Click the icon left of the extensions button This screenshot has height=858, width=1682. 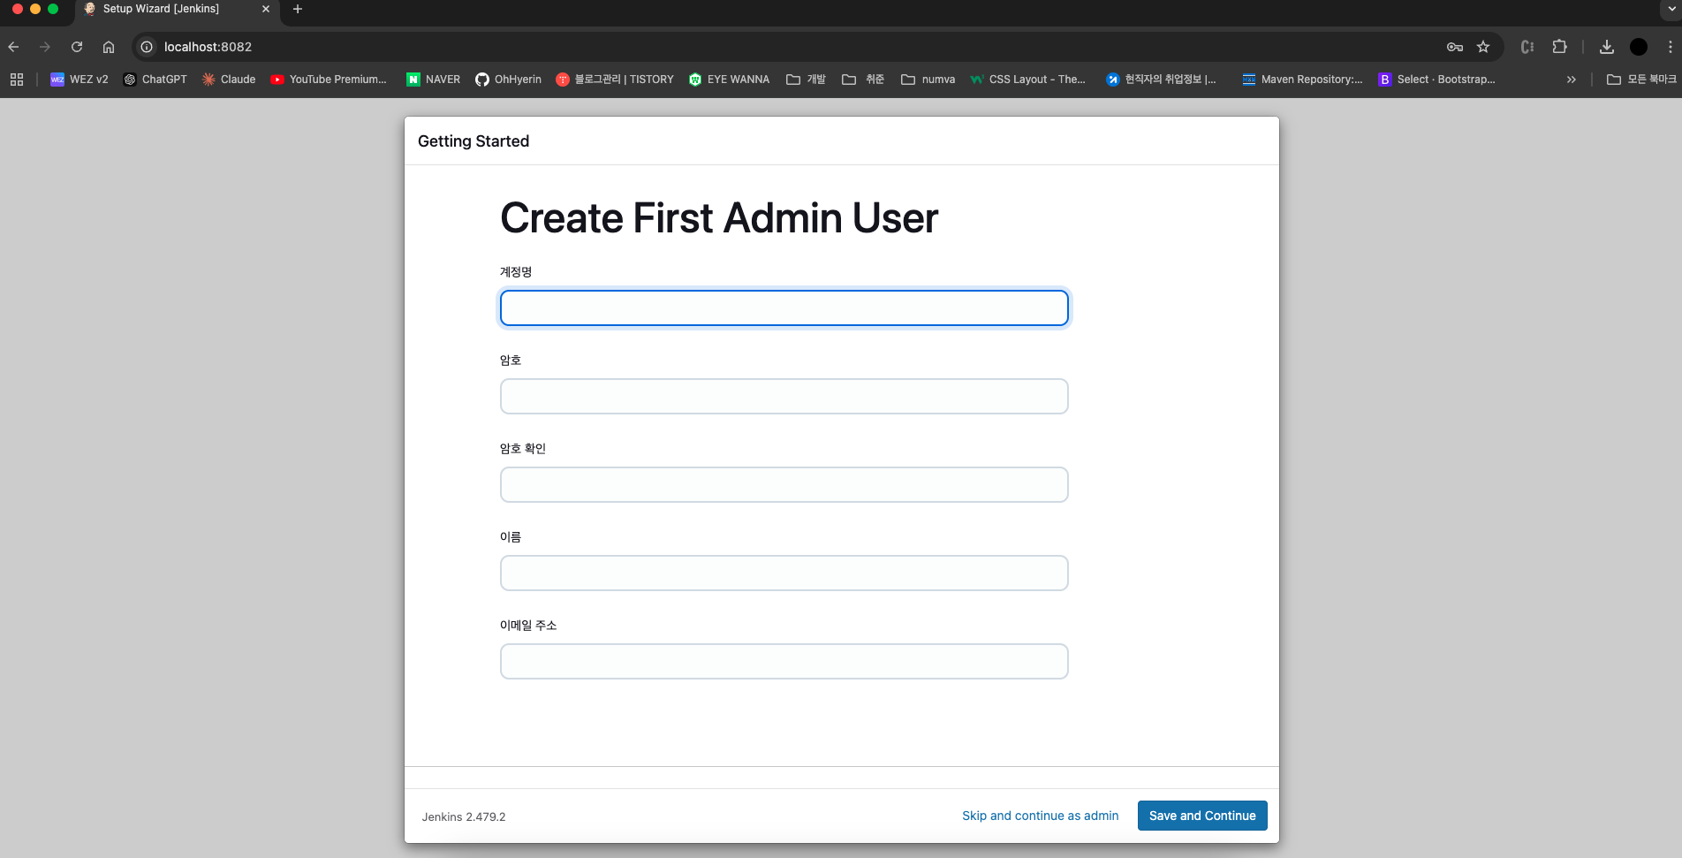(1527, 47)
